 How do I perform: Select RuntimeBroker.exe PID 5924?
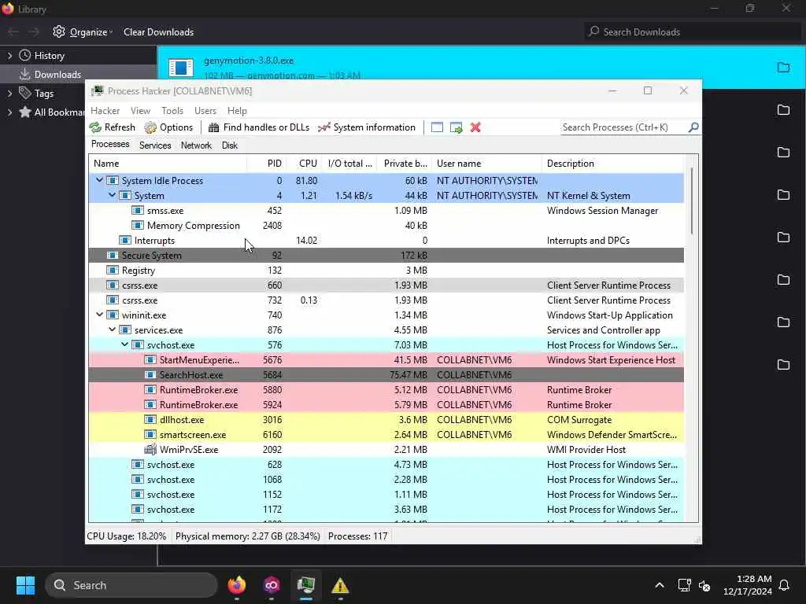coord(386,405)
